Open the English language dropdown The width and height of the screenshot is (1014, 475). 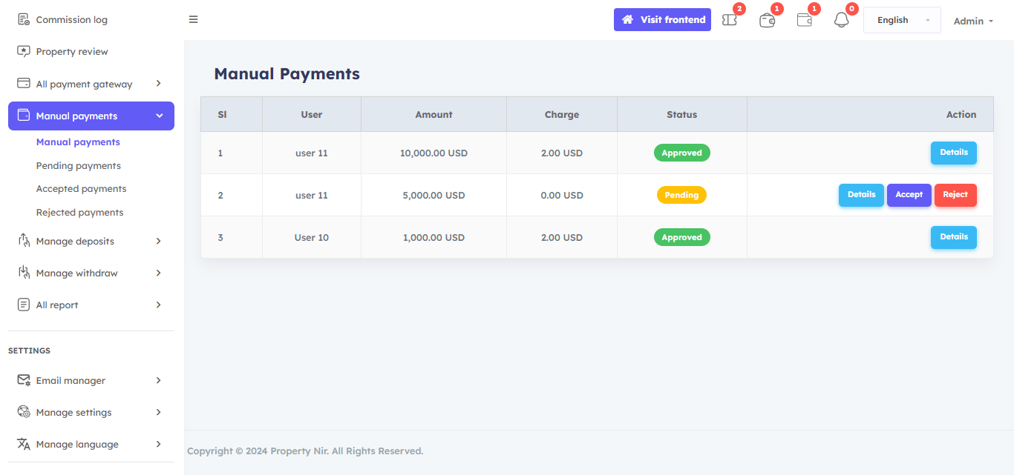click(901, 20)
